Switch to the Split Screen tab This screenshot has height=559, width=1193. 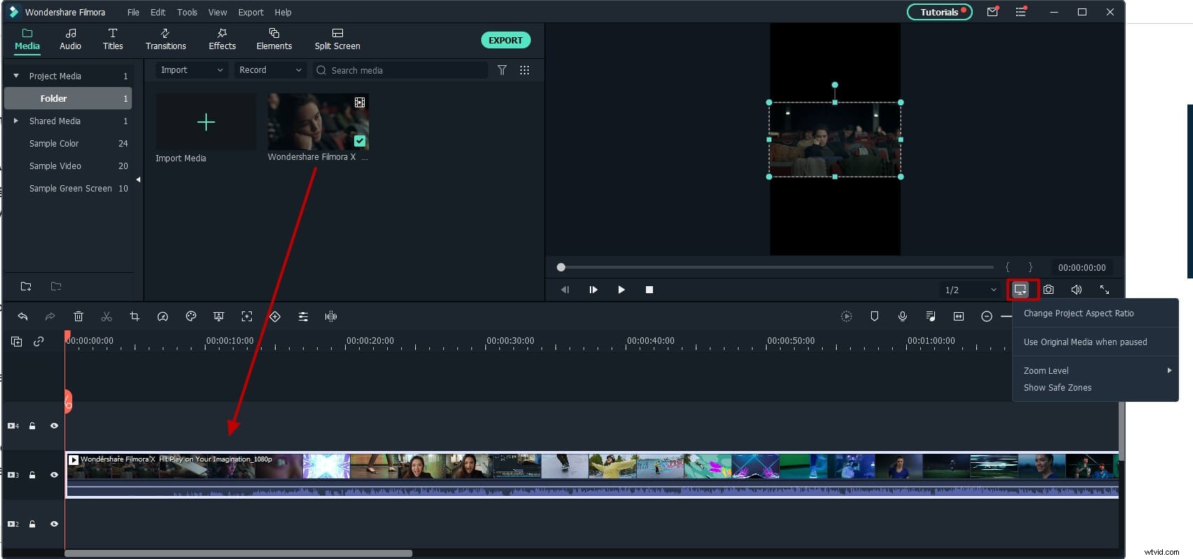337,39
